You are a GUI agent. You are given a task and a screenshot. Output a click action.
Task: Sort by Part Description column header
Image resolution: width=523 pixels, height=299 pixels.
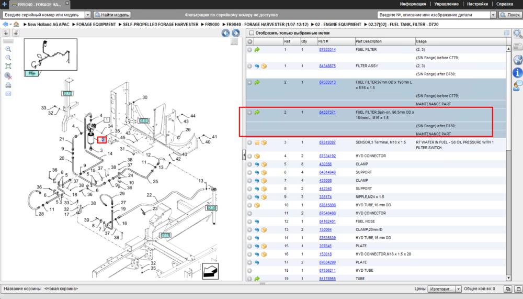click(384, 41)
